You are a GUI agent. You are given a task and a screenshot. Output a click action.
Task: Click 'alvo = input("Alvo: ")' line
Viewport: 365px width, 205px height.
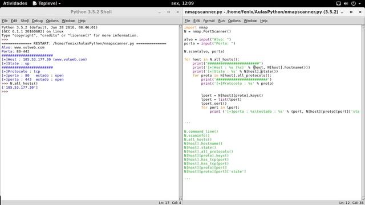click(208, 39)
